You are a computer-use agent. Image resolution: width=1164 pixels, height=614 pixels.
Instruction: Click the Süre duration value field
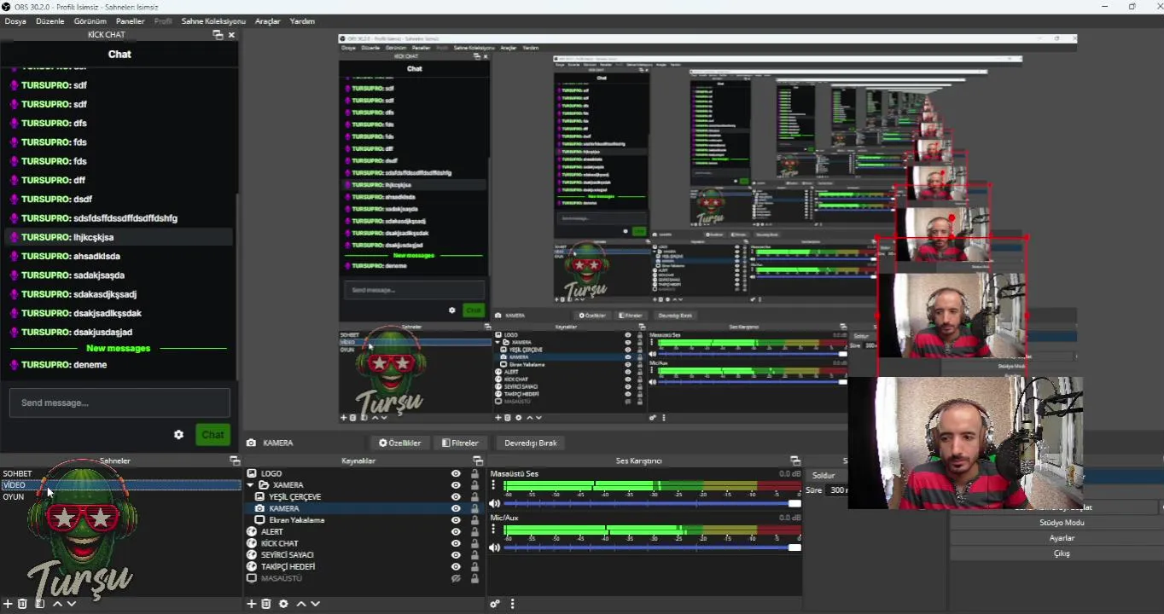pyautogui.click(x=836, y=490)
